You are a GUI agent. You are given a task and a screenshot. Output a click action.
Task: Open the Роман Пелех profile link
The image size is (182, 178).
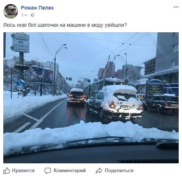pos(37,8)
